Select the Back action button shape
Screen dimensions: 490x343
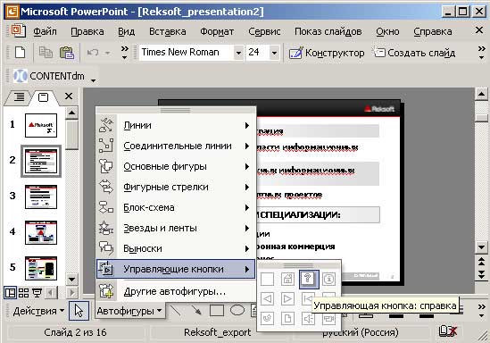[267, 299]
